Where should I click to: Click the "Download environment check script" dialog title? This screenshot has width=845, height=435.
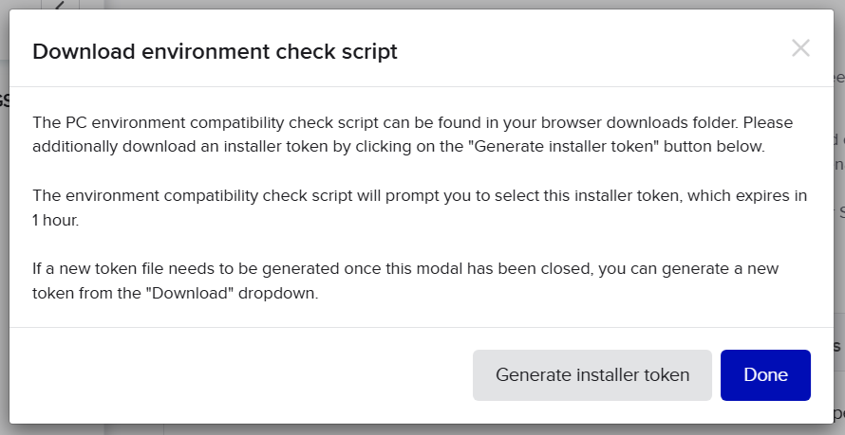coord(215,51)
